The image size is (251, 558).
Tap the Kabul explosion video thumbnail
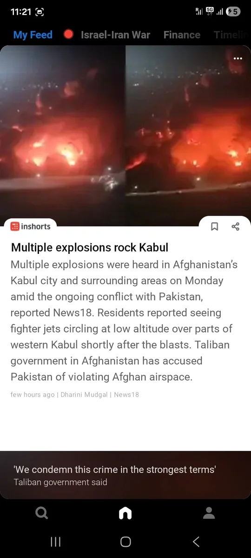[x=125, y=136]
